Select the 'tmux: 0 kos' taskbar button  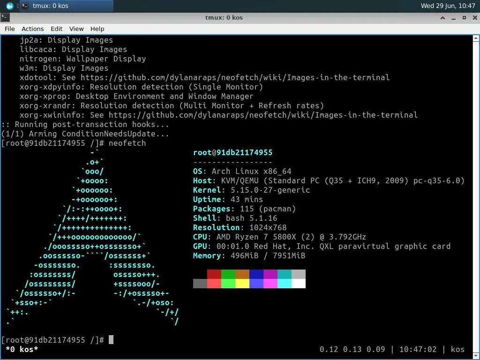pos(67,6)
